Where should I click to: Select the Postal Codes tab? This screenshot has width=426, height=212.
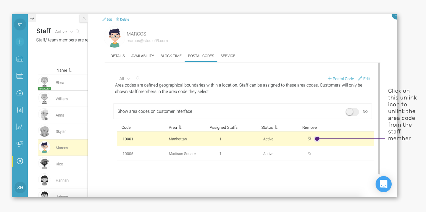click(x=201, y=56)
